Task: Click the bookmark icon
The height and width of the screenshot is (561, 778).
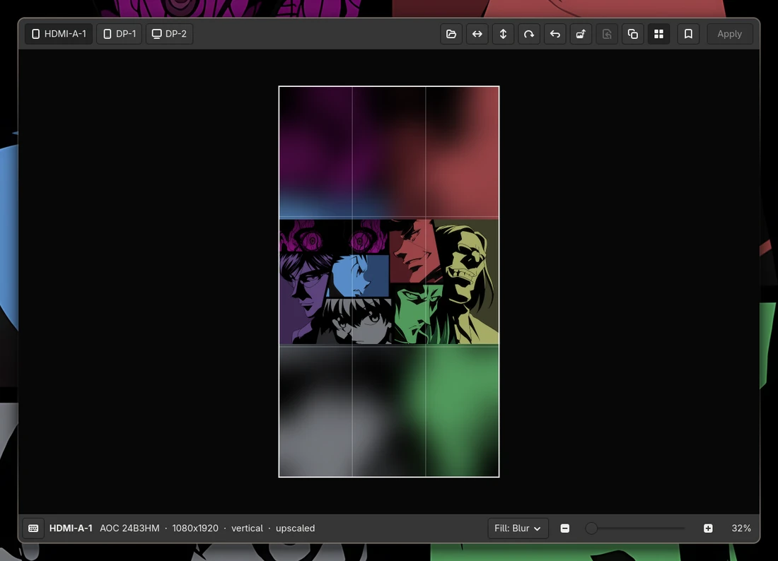Action: click(688, 34)
